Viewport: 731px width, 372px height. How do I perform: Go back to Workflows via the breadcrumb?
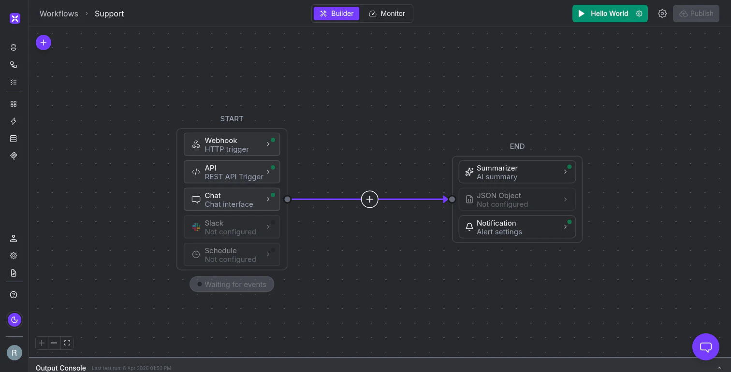click(58, 14)
